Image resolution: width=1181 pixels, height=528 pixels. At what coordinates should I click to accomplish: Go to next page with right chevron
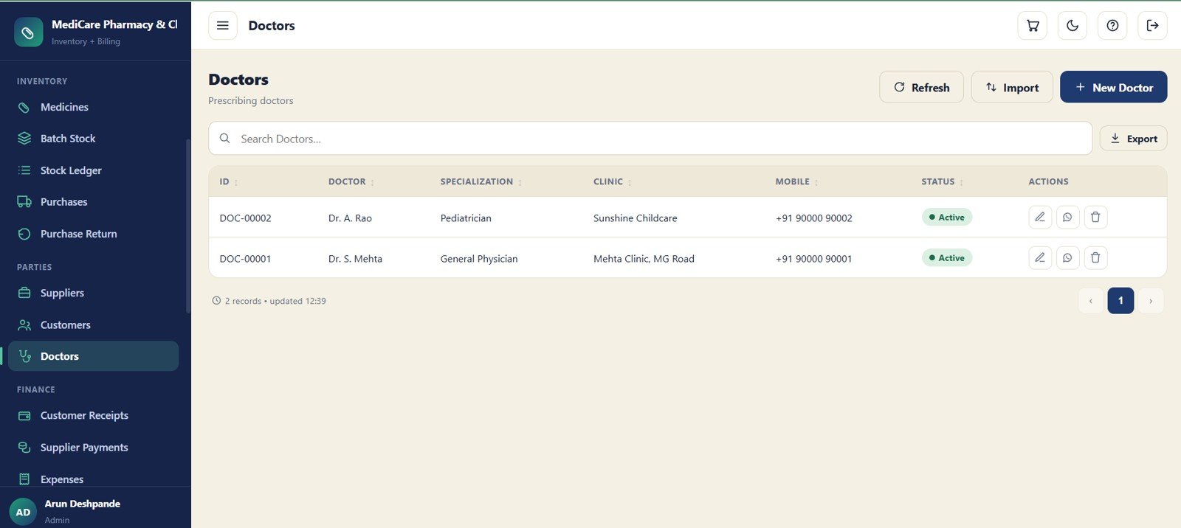(1151, 301)
